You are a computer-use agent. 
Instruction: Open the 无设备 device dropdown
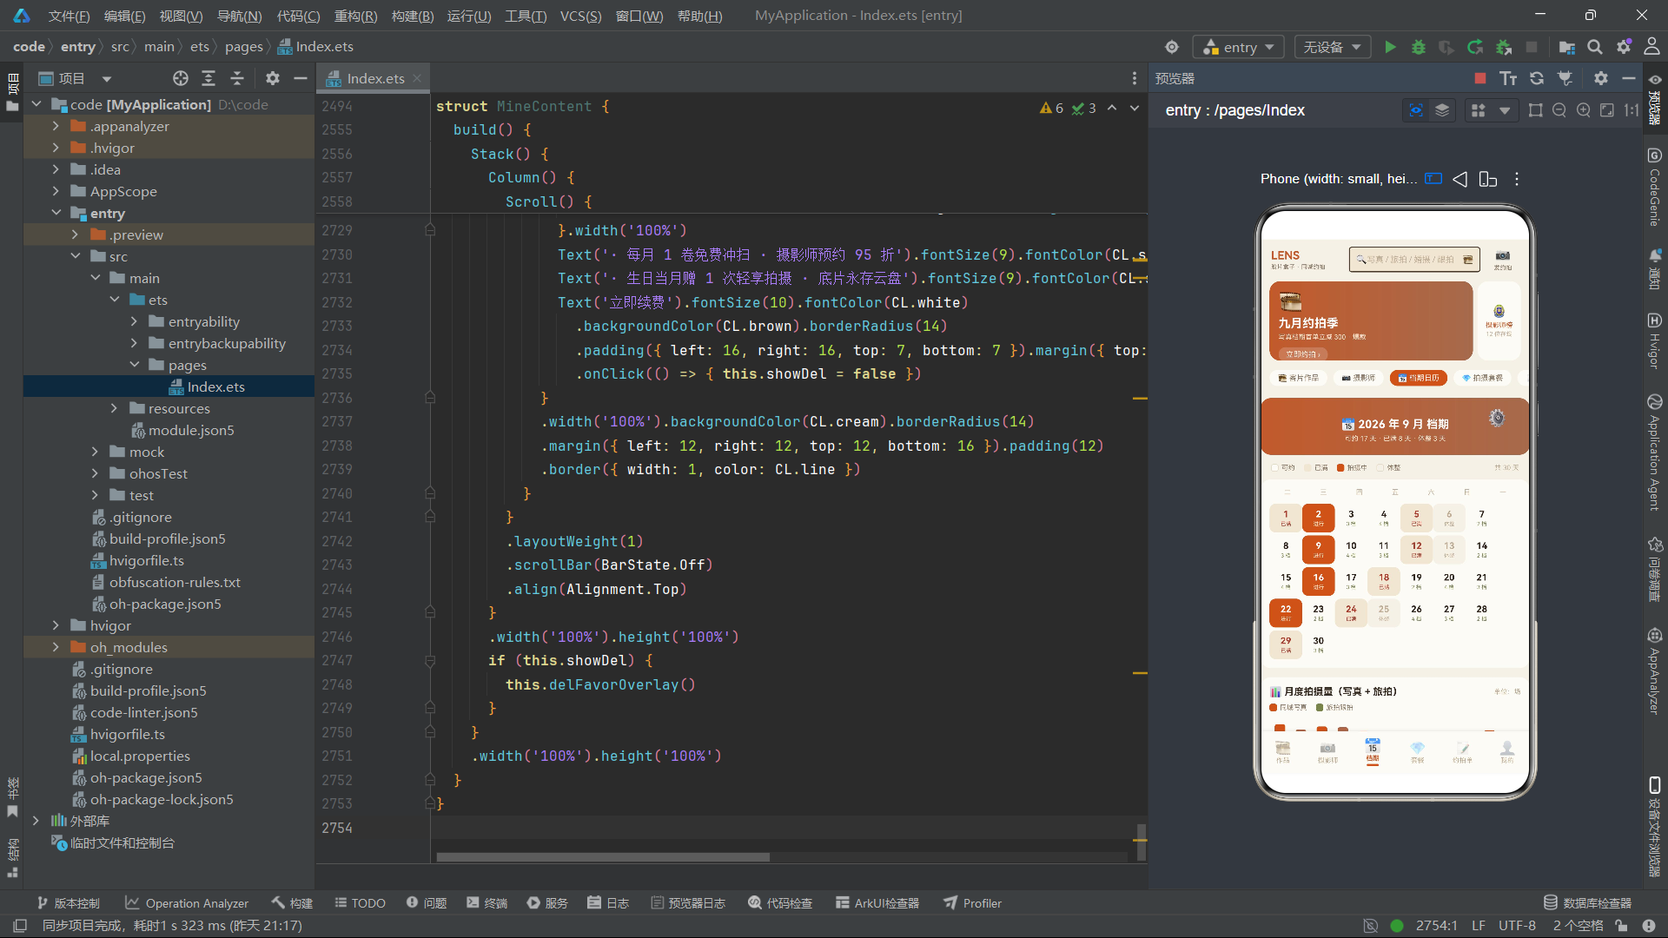tap(1332, 47)
